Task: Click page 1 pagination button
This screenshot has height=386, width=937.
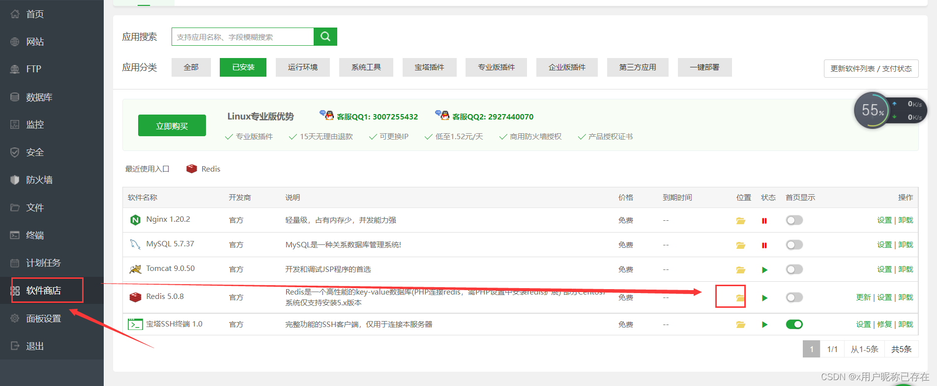Action: pos(812,349)
